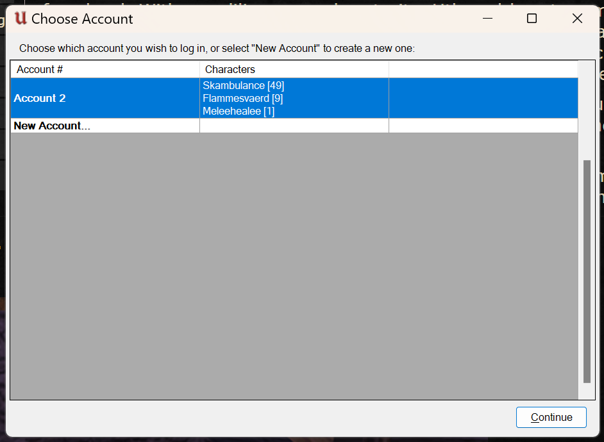Click the app logo in the title bar
Viewport: 604px width, 442px height.
20,19
